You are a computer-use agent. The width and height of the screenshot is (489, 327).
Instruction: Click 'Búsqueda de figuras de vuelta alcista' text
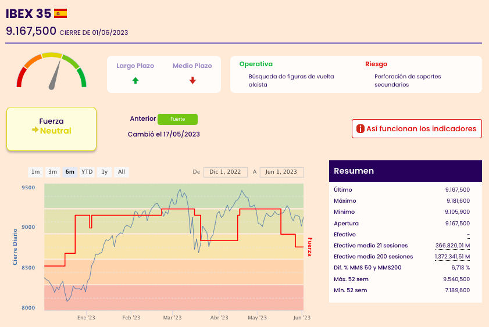click(x=291, y=80)
